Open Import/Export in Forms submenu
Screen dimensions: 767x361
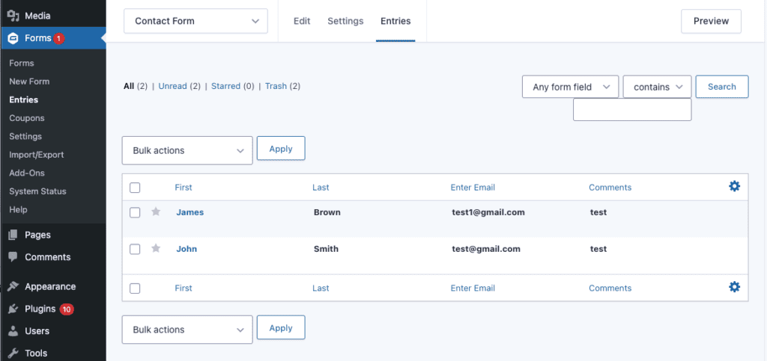[37, 155]
